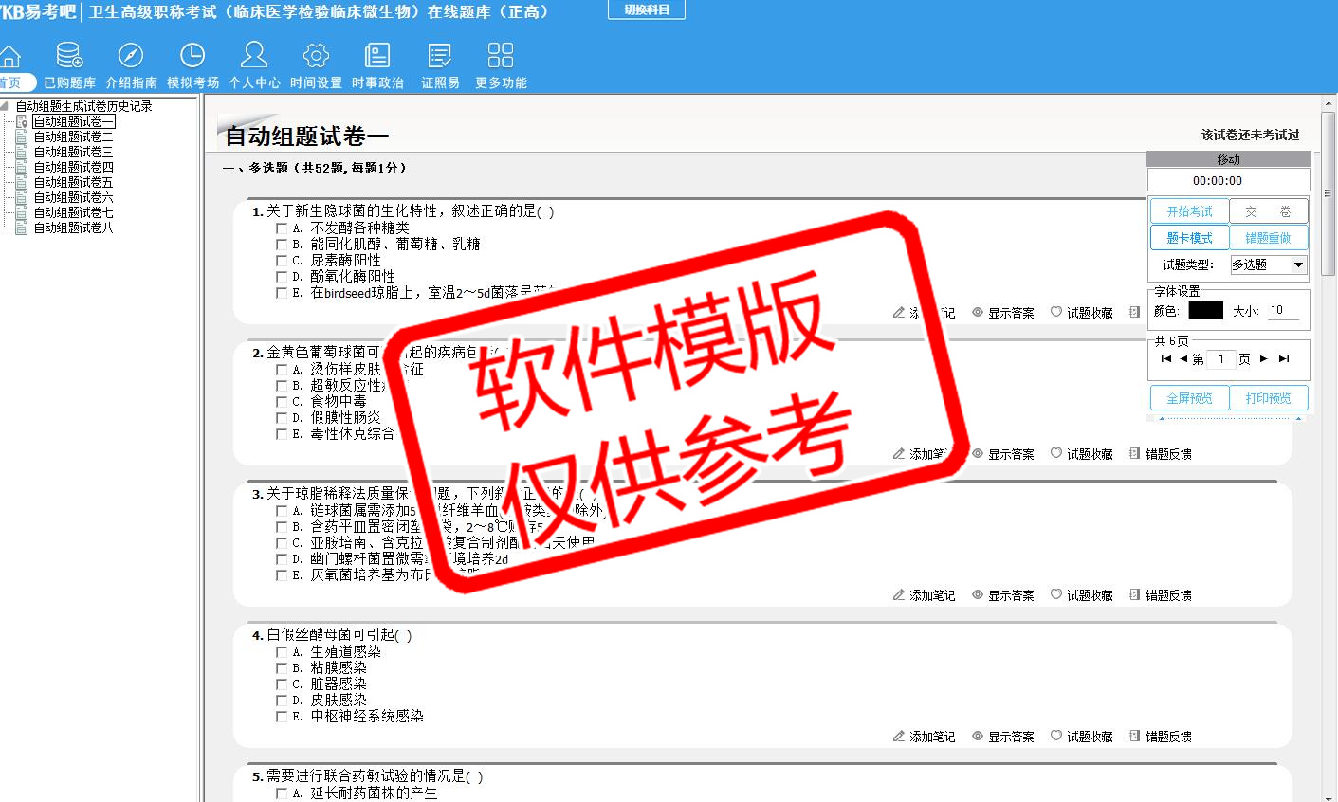The width and height of the screenshot is (1338, 802).
Task: Open the 模拟考场 clock icon
Action: (x=192, y=56)
